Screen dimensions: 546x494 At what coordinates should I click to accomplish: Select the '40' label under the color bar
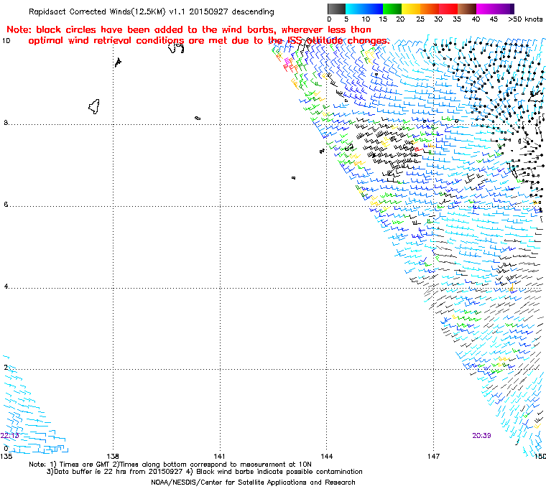[476, 19]
